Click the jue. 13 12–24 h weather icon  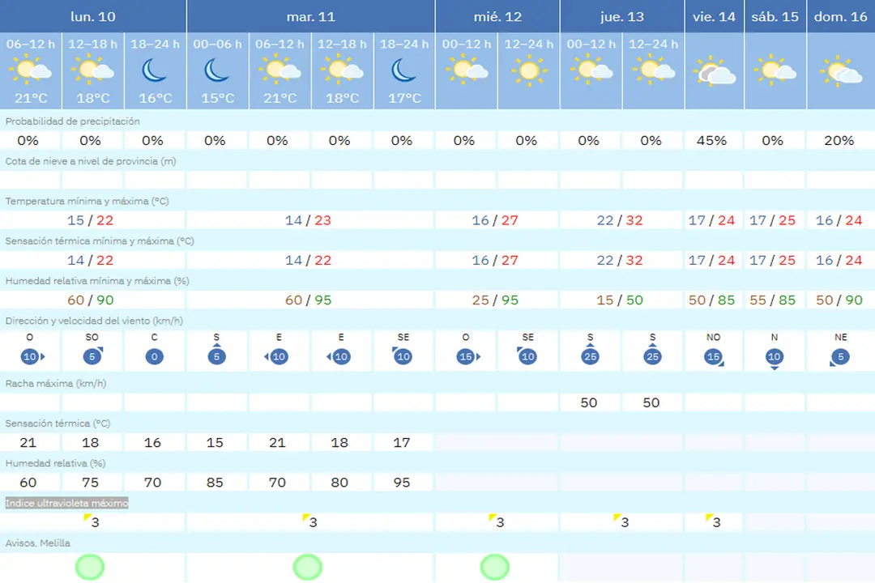click(654, 71)
